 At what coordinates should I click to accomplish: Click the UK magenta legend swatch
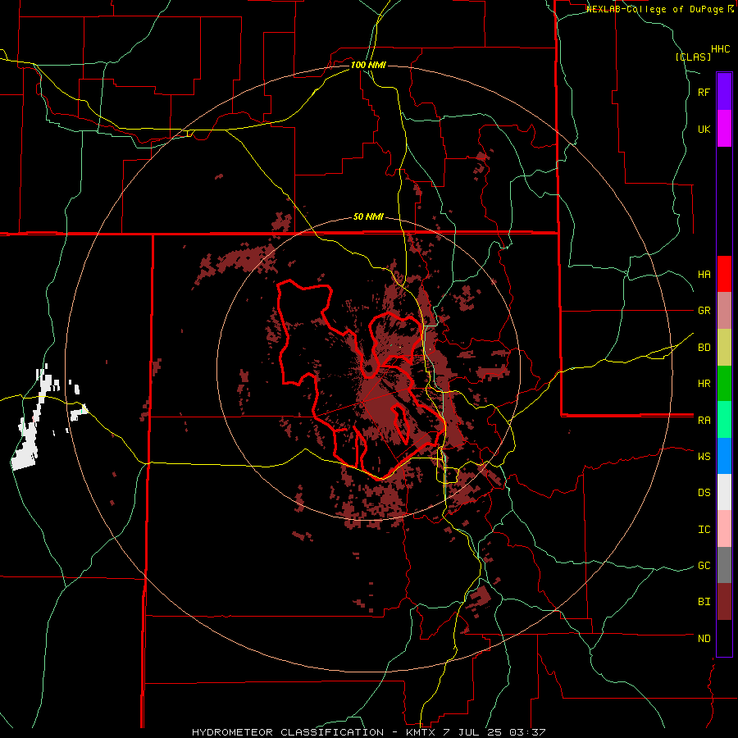click(x=724, y=129)
